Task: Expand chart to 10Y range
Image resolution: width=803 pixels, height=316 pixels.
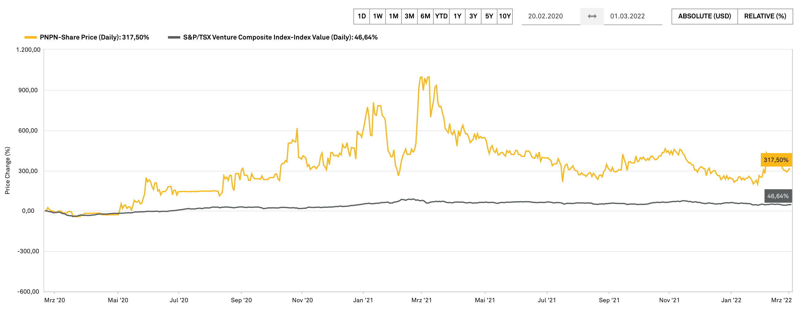Action: (x=505, y=16)
